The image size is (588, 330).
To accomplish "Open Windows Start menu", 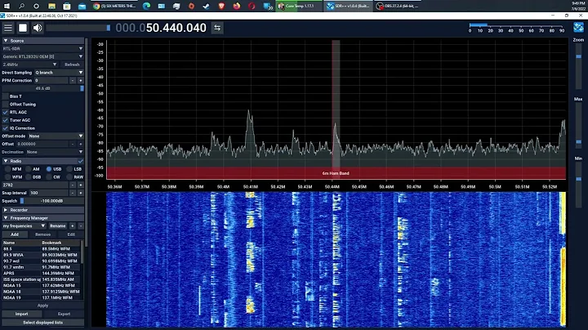I will pyautogui.click(x=7, y=6).
